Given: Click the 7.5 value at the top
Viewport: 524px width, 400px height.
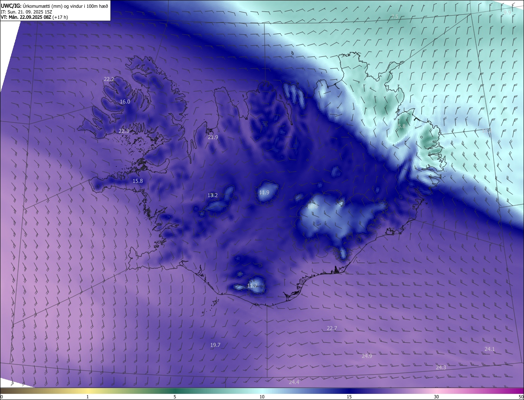Looking at the screenshot, I should point(395,16).
